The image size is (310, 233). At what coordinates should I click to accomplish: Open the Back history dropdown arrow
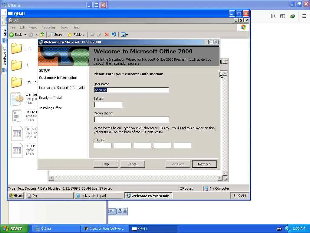[x=25, y=35]
